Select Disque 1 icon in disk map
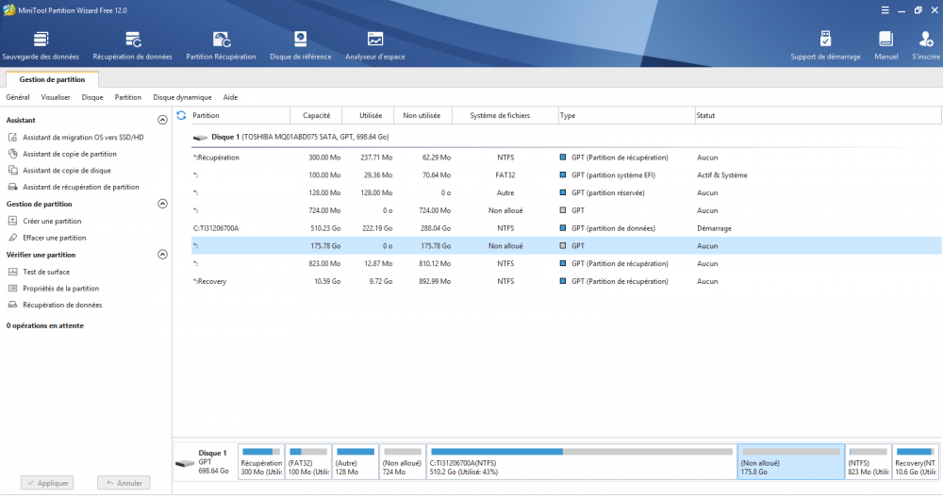Viewport: 943px width, 498px height. tap(185, 463)
